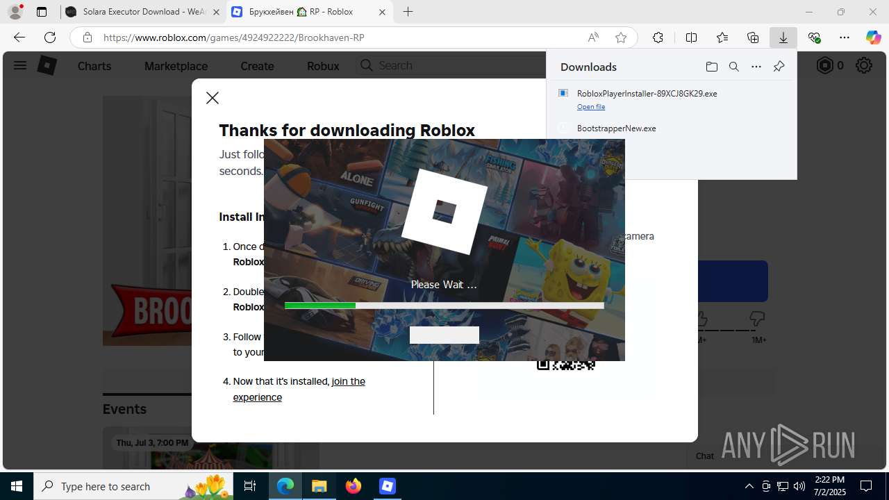This screenshot has height=500, width=889.
Task: Refresh the current page
Action: pyautogui.click(x=50, y=37)
